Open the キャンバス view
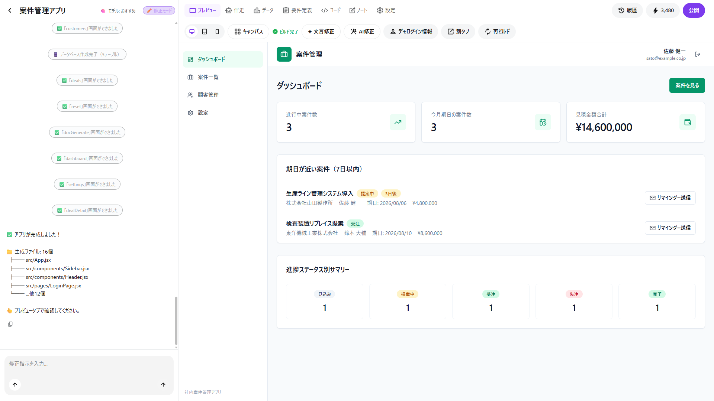714x401 pixels. tap(248, 32)
